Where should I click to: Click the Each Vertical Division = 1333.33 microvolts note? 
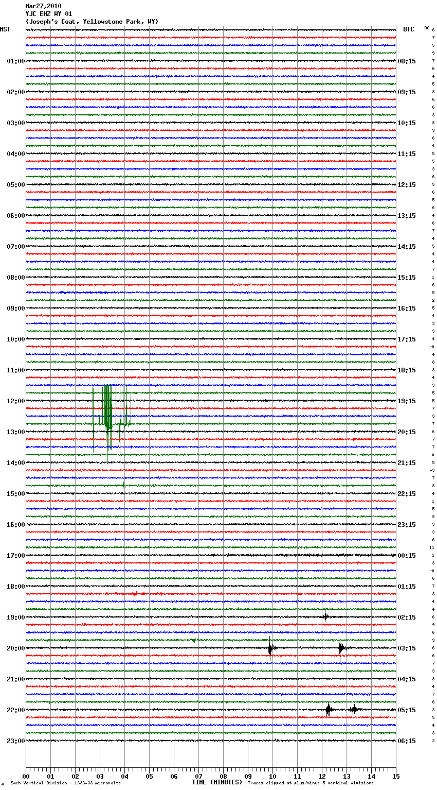click(65, 783)
